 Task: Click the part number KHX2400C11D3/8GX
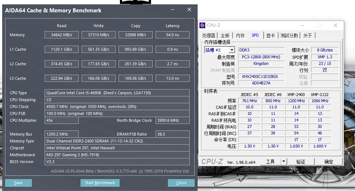tap(261, 76)
